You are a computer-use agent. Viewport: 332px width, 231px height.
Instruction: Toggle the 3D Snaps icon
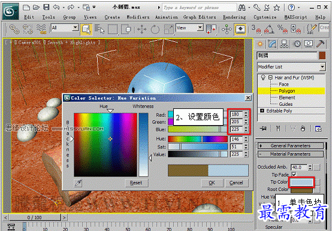pyautogui.click(x=256, y=29)
